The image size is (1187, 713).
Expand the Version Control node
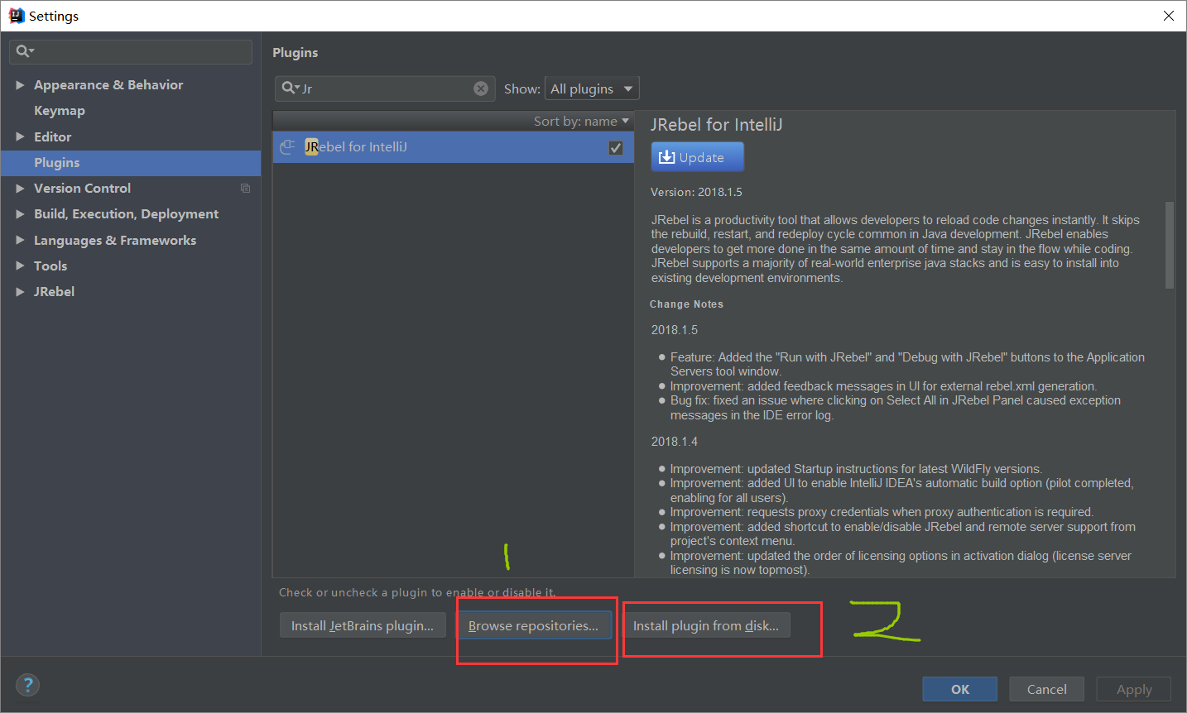[x=20, y=189]
